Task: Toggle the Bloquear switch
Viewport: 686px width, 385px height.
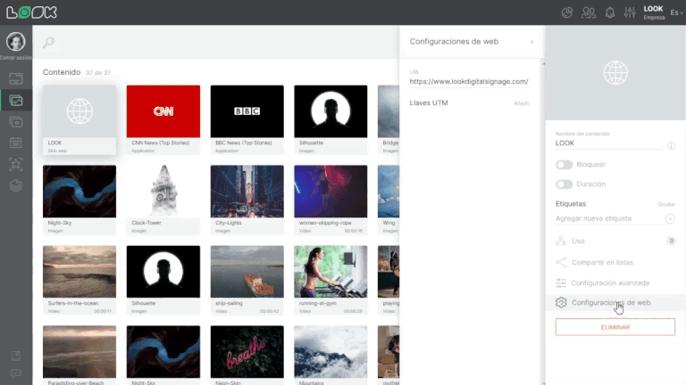Action: pos(564,165)
